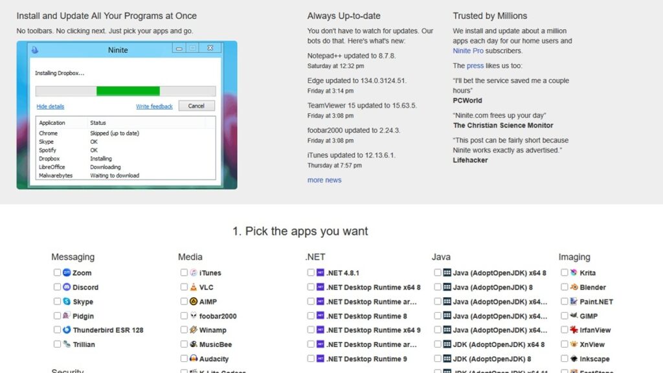Click the iTunes app icon
663x373 pixels.
[x=194, y=273]
